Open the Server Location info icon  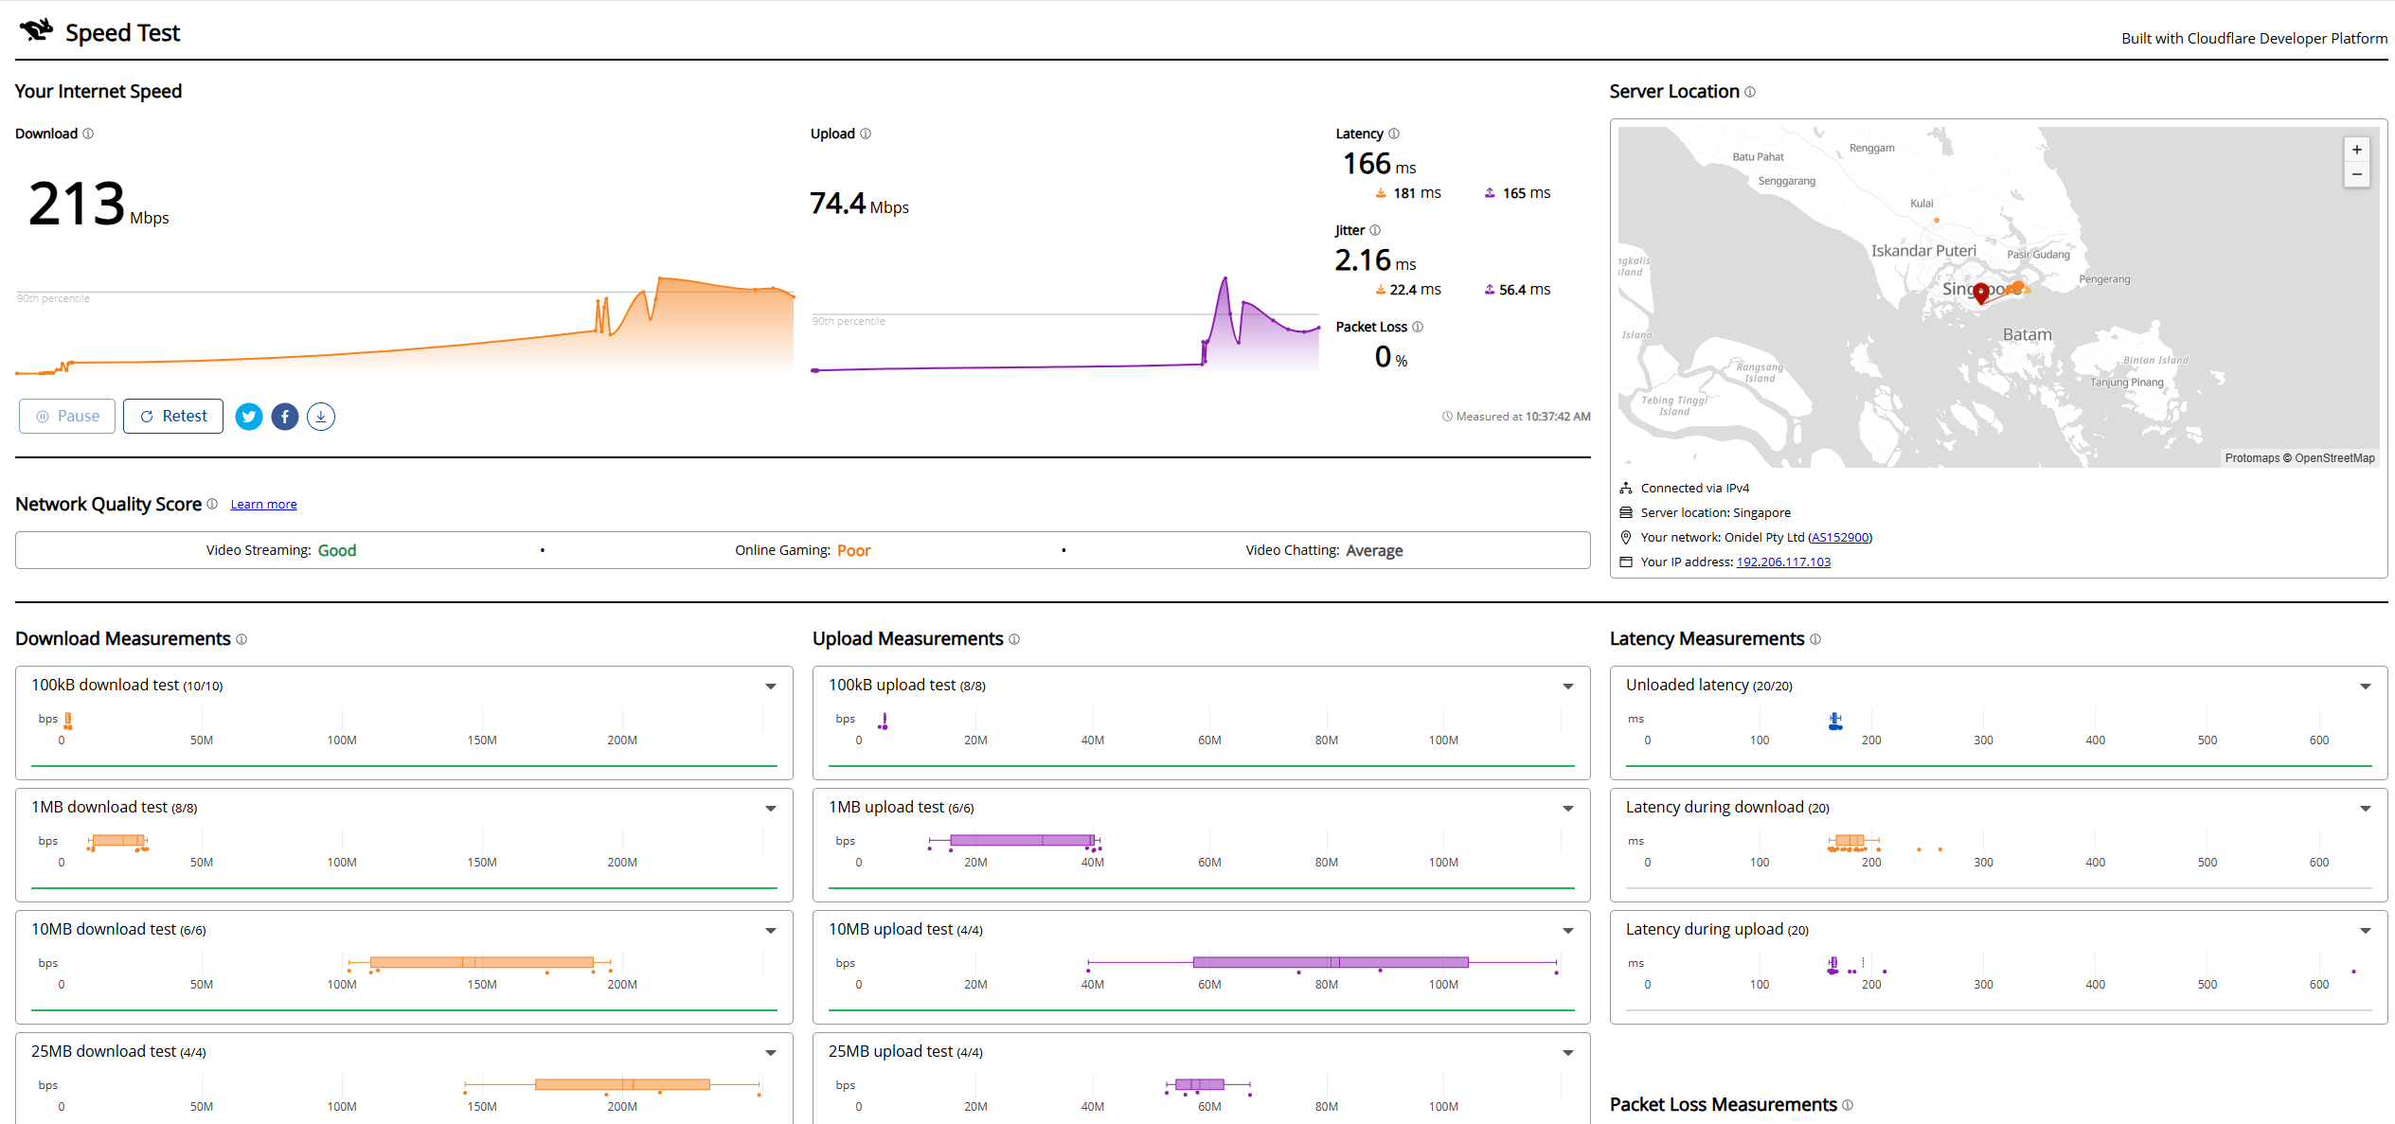(1750, 92)
